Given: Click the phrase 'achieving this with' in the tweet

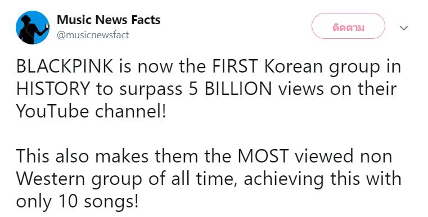Looking at the screenshot, I should (322, 179).
